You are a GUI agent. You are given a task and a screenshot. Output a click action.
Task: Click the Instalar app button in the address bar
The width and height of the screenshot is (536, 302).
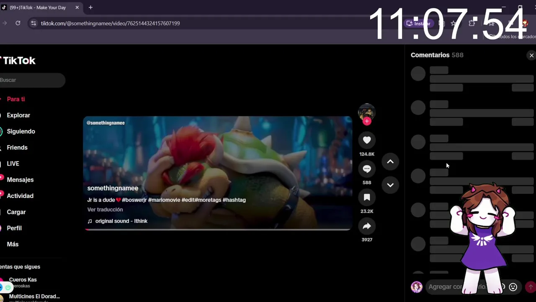[x=418, y=23]
